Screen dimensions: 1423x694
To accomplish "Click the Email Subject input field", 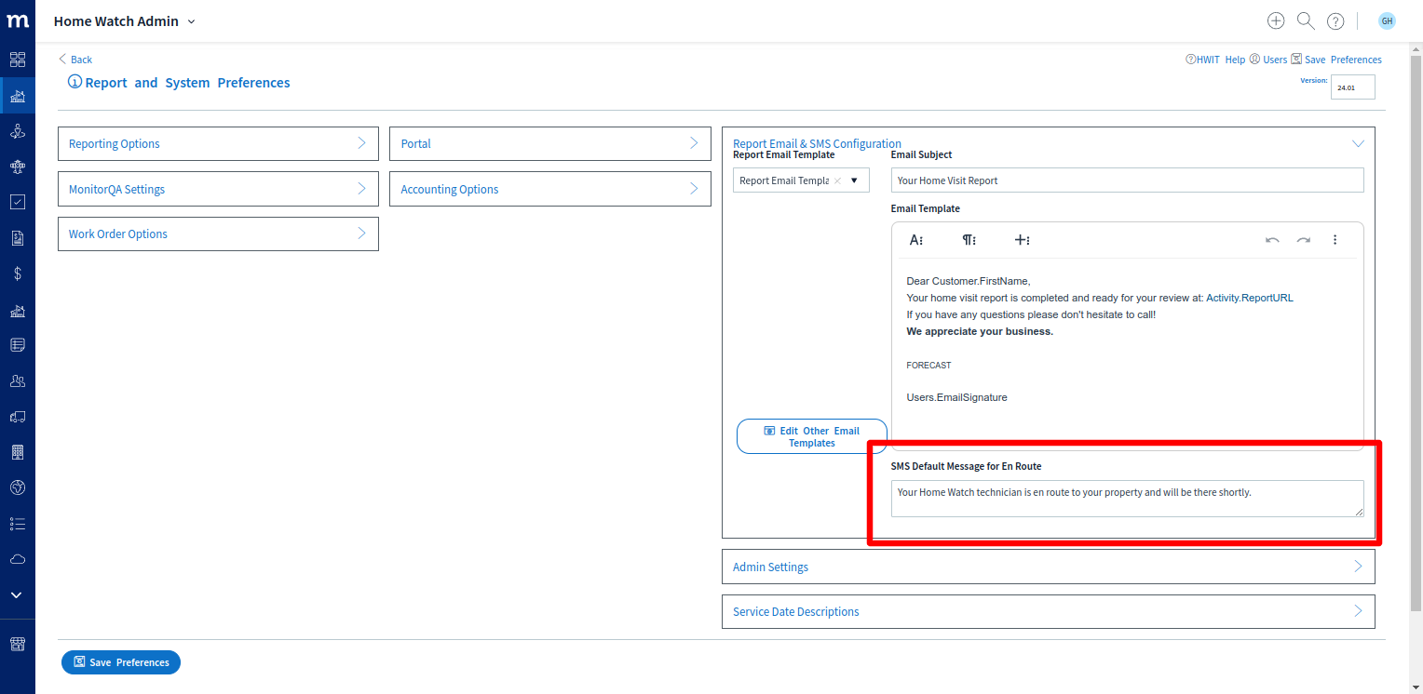I will pos(1128,180).
